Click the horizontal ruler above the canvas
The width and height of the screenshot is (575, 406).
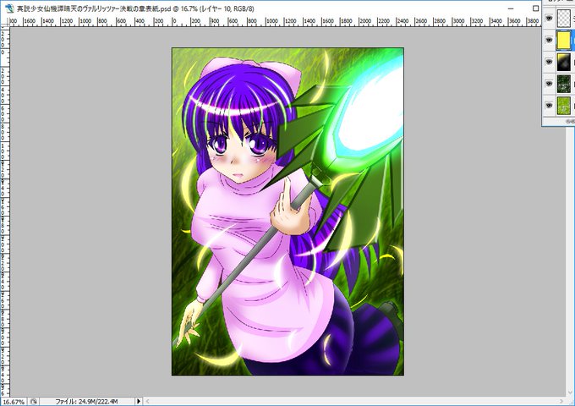[x=274, y=21]
